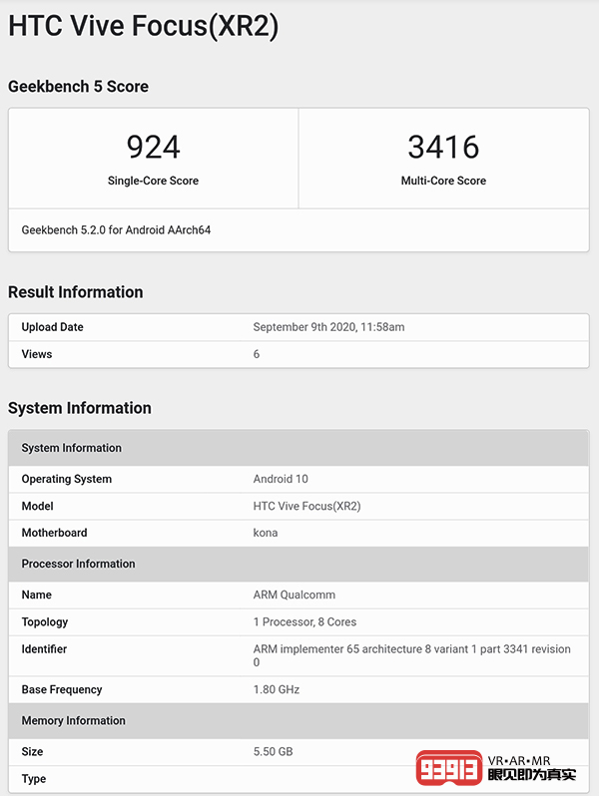
Task: Click the Upload Date value September 9th 2020
Action: point(328,327)
